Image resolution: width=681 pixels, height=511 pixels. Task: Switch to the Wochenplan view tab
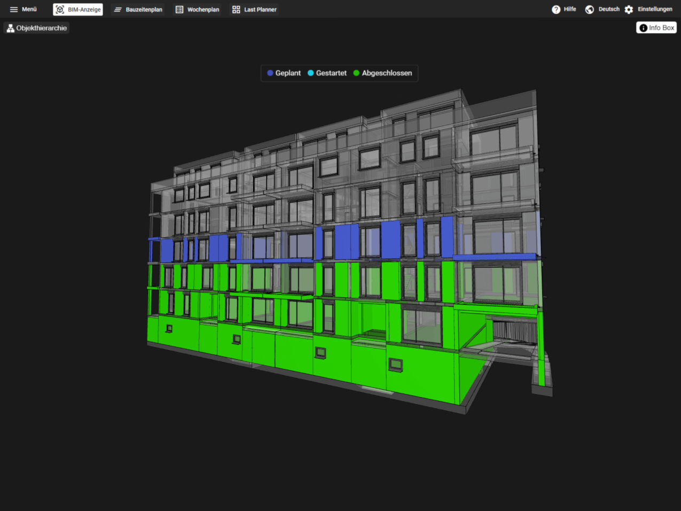(x=197, y=9)
